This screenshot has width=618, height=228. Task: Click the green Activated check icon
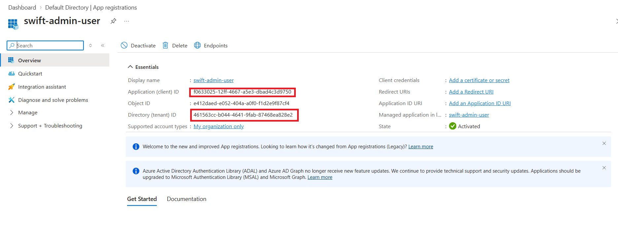click(x=453, y=126)
